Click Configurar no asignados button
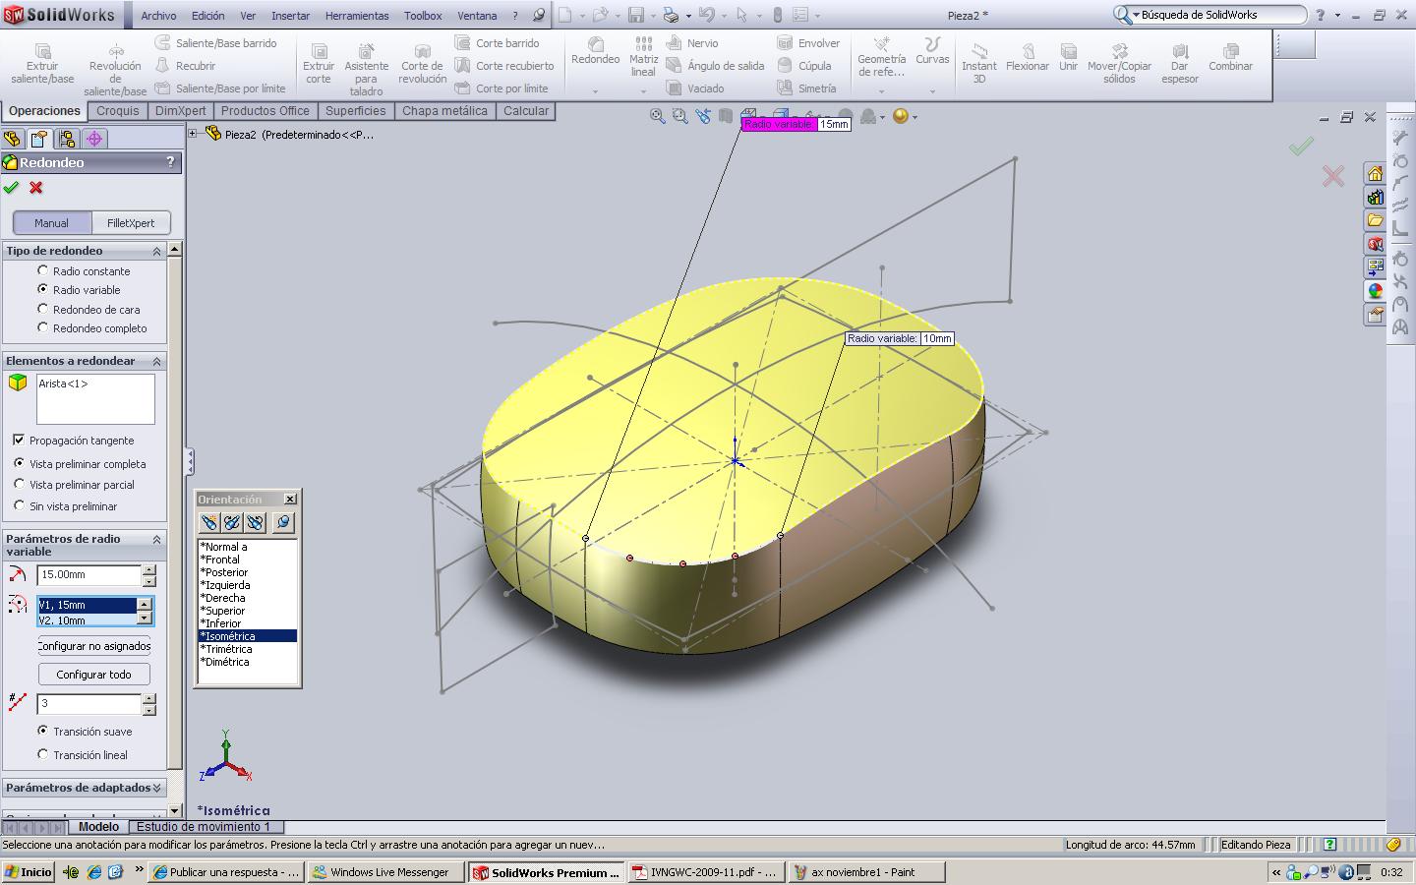This screenshot has width=1416, height=885. tap(94, 646)
